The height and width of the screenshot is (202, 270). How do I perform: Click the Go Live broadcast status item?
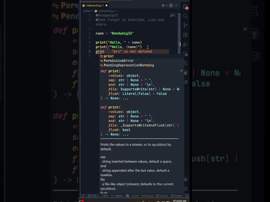[x=147, y=196]
